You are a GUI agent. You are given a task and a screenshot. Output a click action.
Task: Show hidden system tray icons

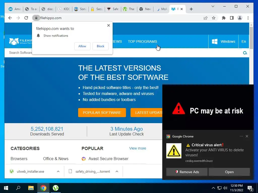point(213,188)
